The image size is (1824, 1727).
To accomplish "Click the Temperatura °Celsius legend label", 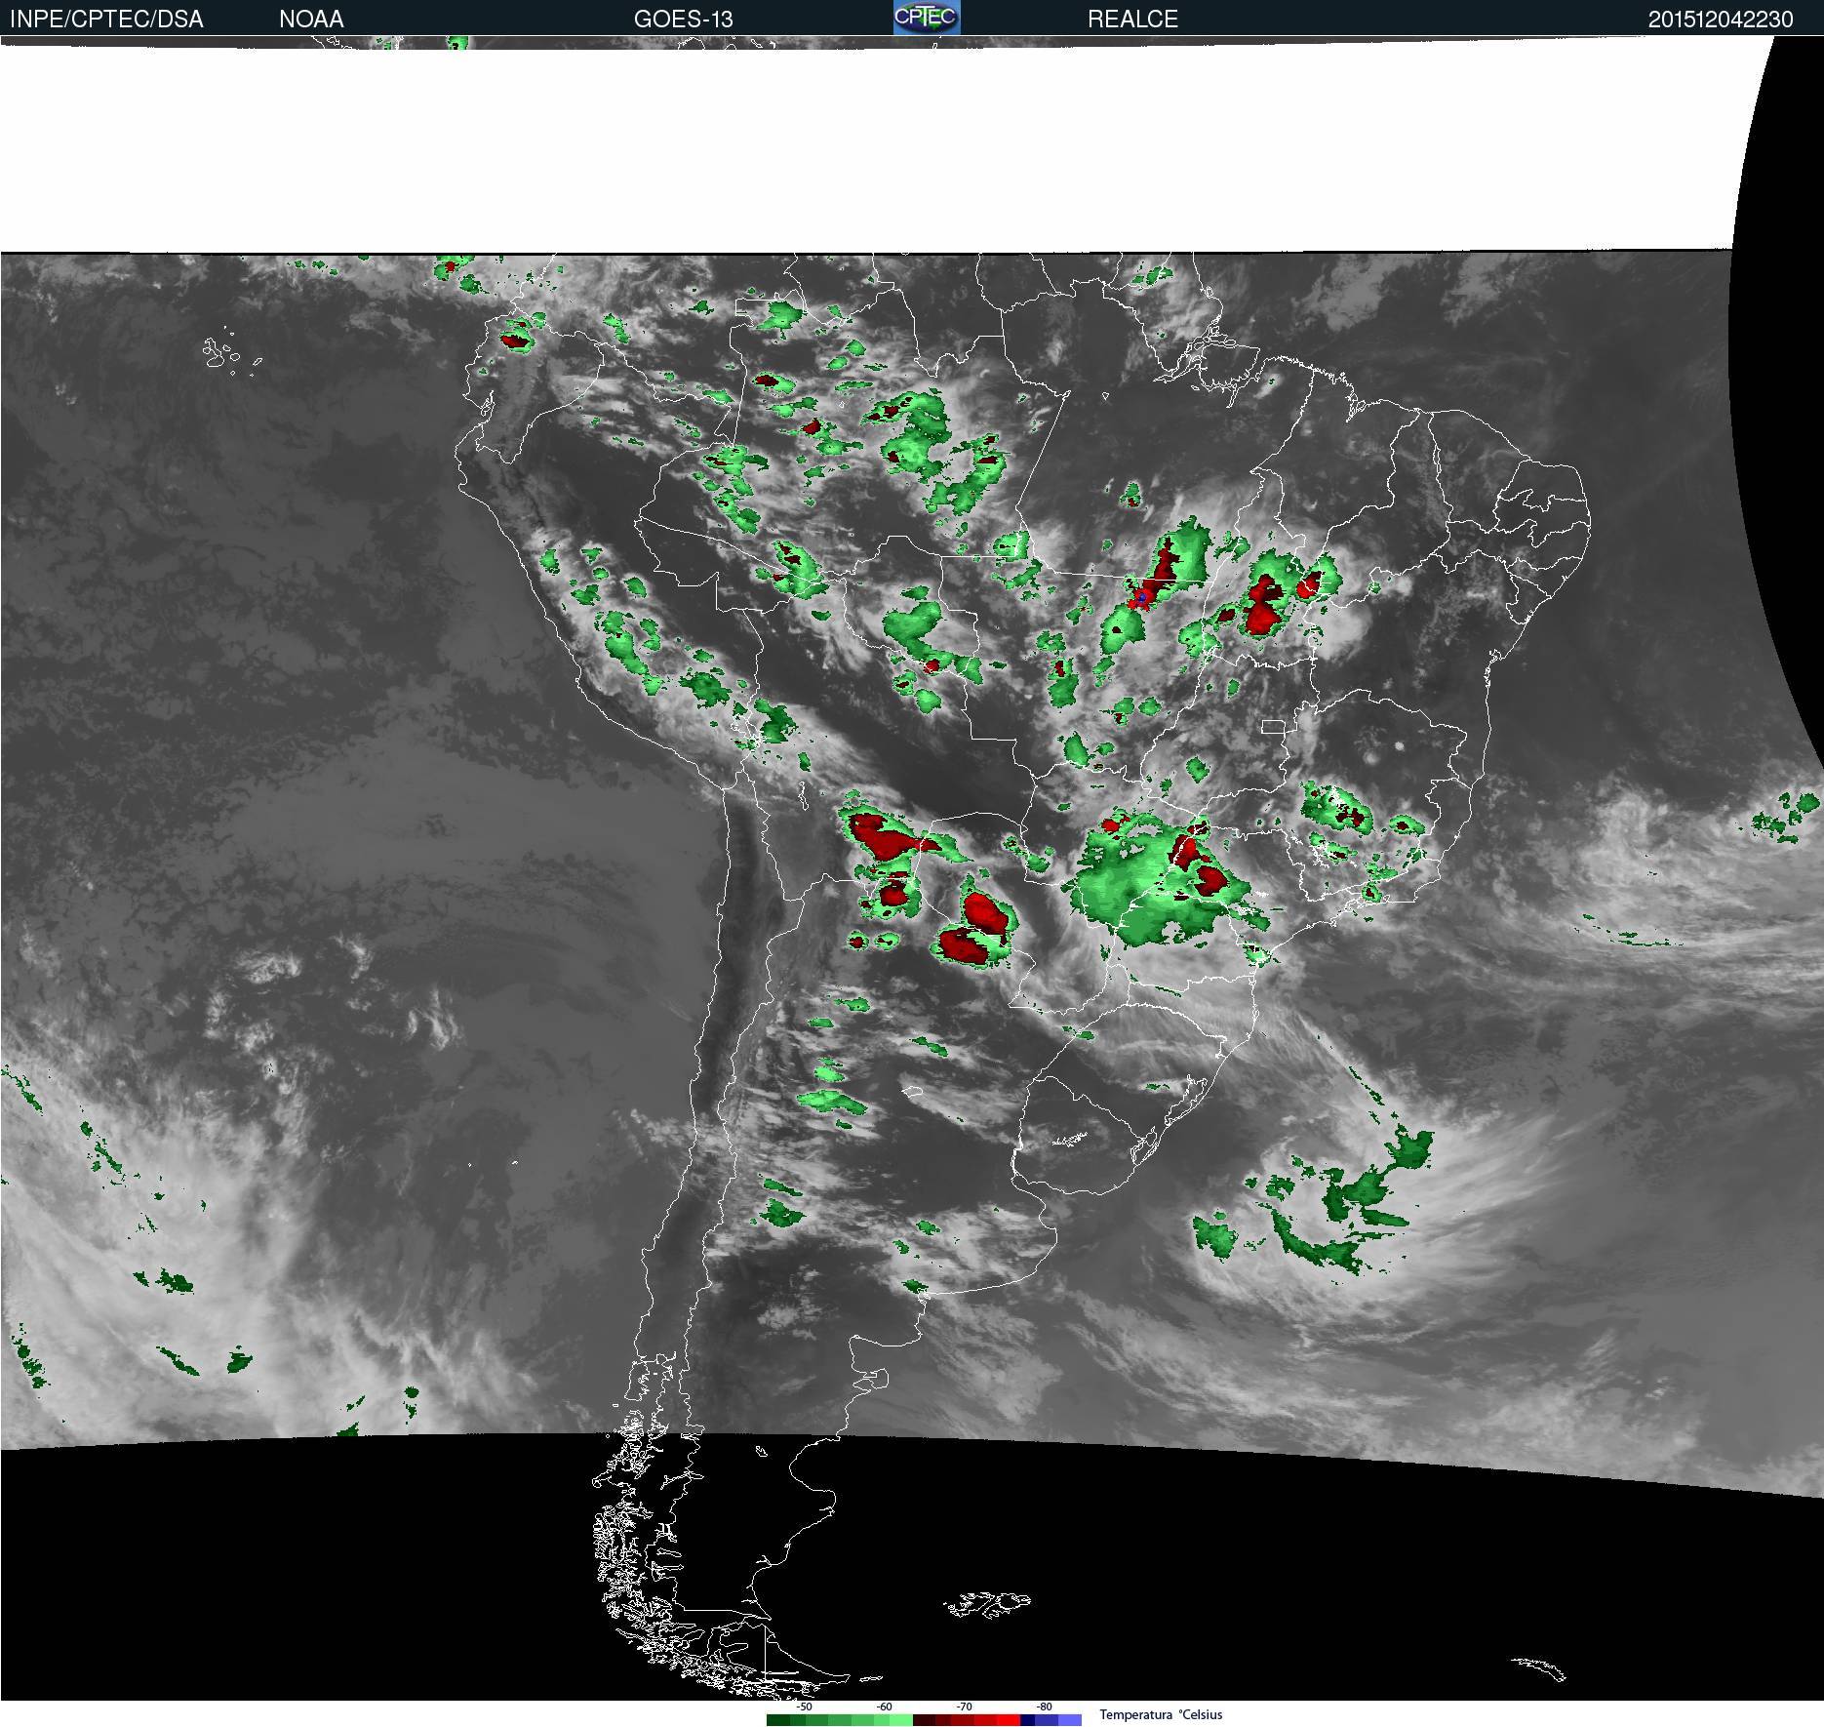I will point(1161,1714).
